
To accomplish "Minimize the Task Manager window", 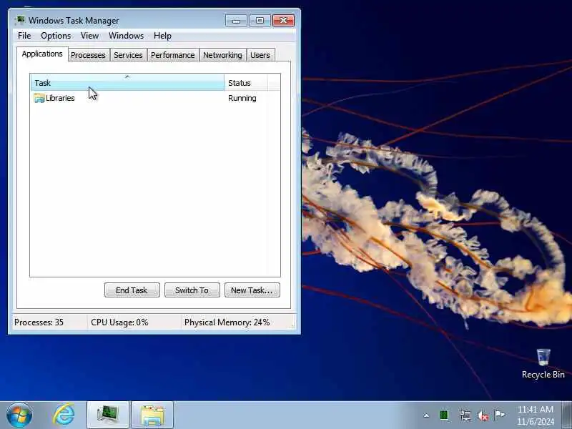I will point(237,21).
